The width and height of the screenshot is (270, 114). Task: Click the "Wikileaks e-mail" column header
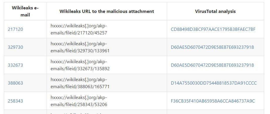click(x=25, y=11)
